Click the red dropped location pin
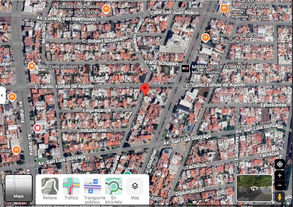Viewport: 293px width, 207px height. (x=145, y=90)
